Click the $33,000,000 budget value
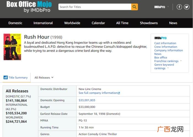Screen dimensions: 193x137 tap(87, 107)
